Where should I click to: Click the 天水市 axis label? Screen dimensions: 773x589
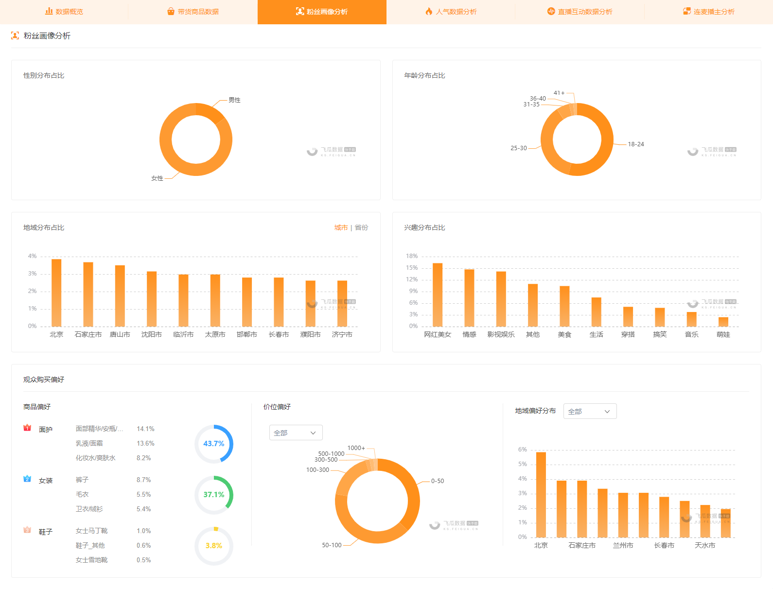[x=705, y=545]
